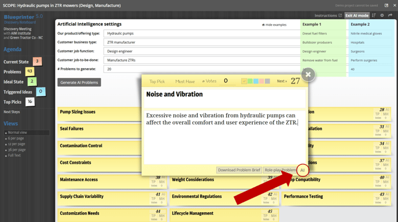Toggle TP on Performance Testing card

click(x=377, y=199)
